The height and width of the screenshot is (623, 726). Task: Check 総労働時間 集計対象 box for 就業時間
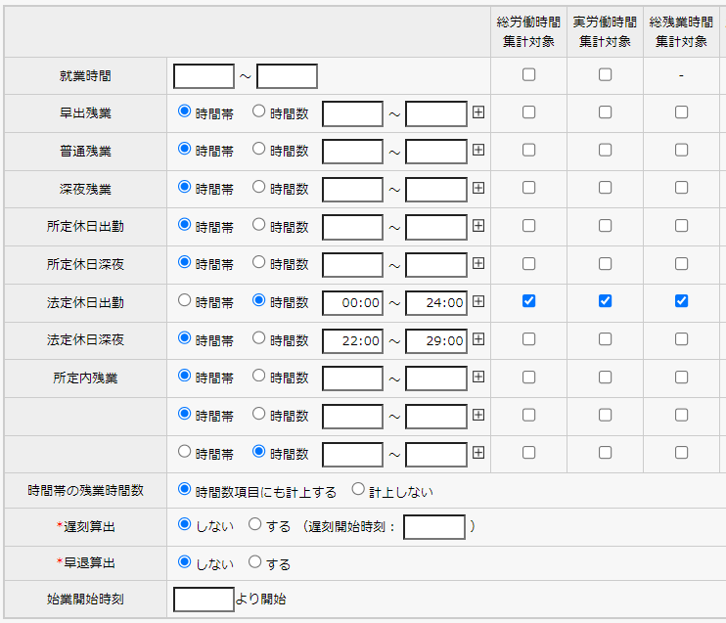click(529, 74)
